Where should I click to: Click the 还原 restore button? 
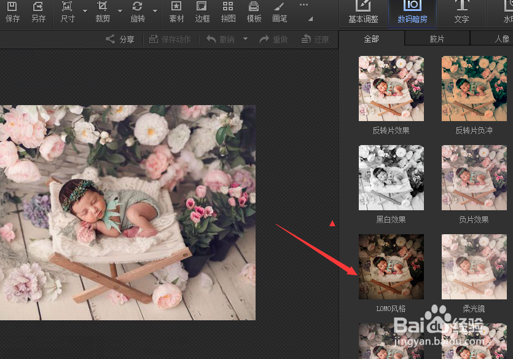(315, 39)
